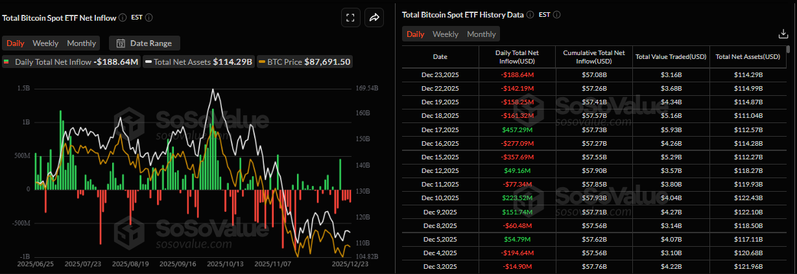Click the Total Value Traded column header
Viewport: 797px width, 274px height.
pos(671,56)
